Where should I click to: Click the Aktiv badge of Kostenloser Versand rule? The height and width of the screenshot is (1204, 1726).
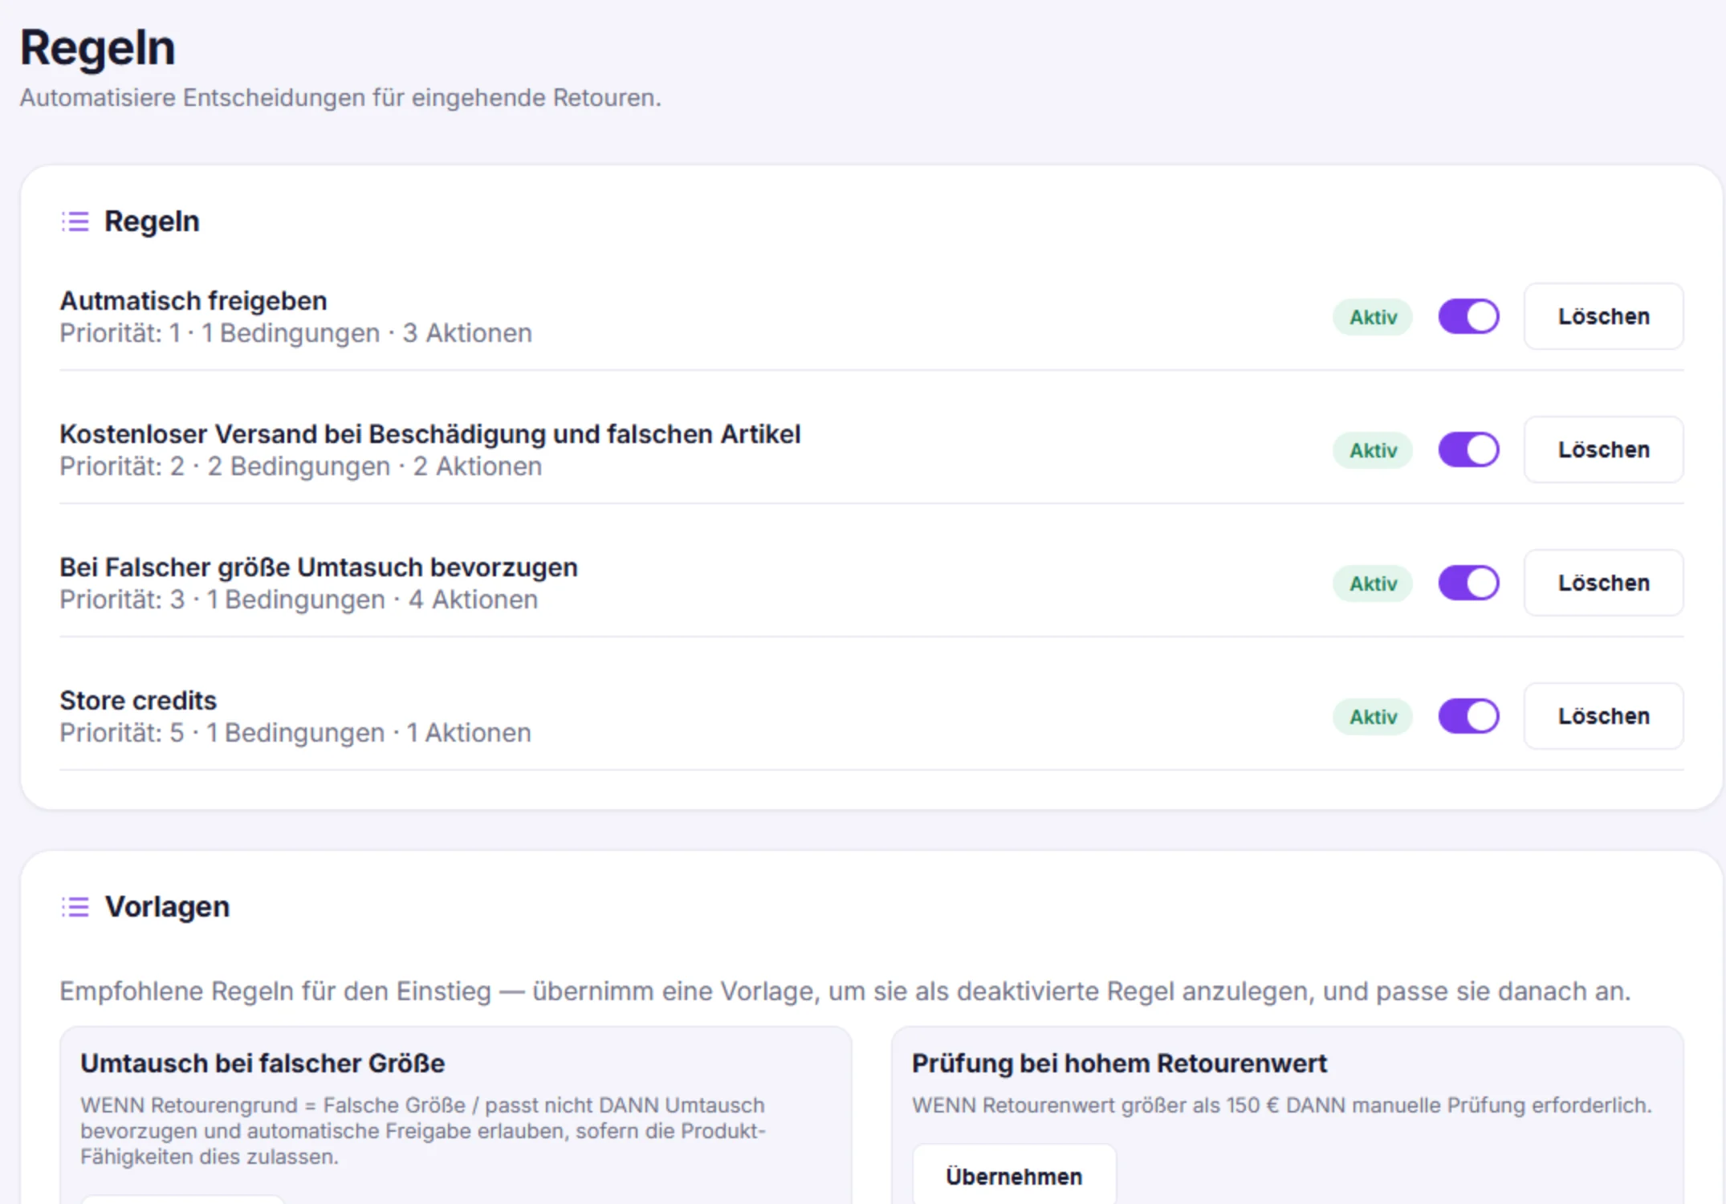tap(1373, 450)
